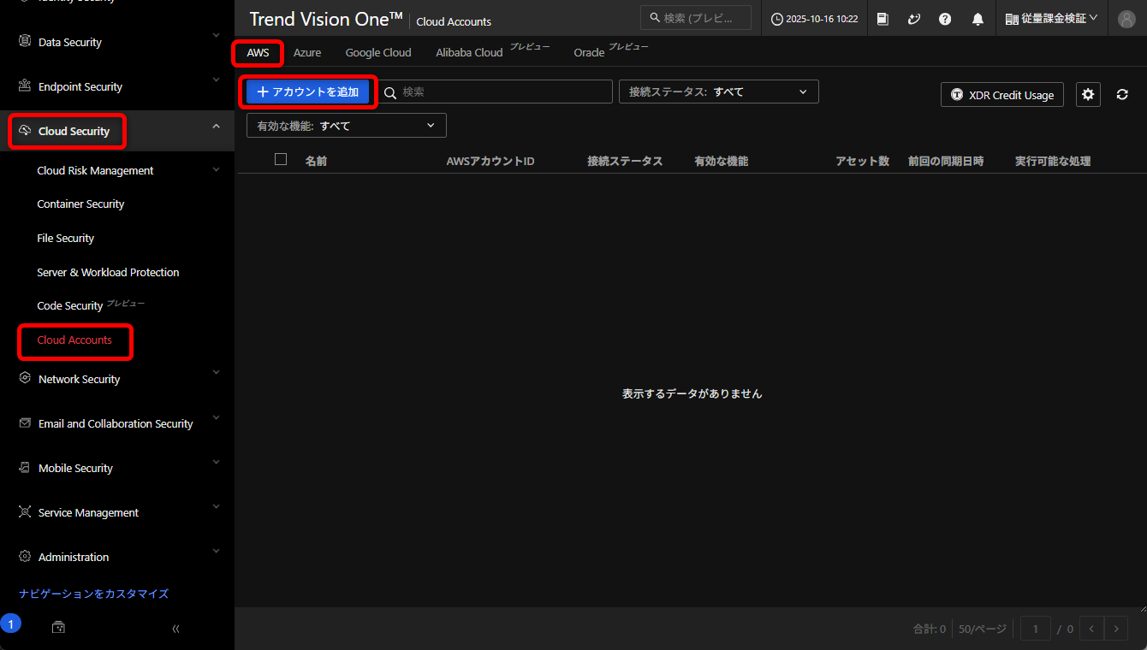The width and height of the screenshot is (1147, 650).
Task: Expand Cloud Risk Management submenu chevron
Action: [216, 169]
